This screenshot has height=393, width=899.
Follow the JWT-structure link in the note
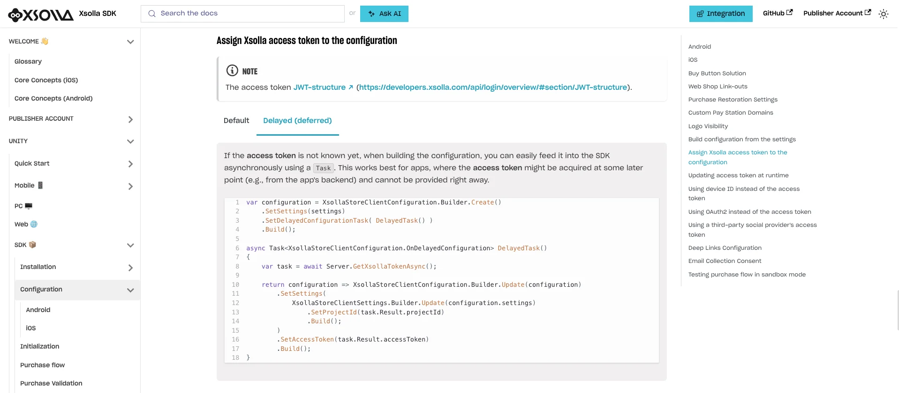(x=323, y=87)
